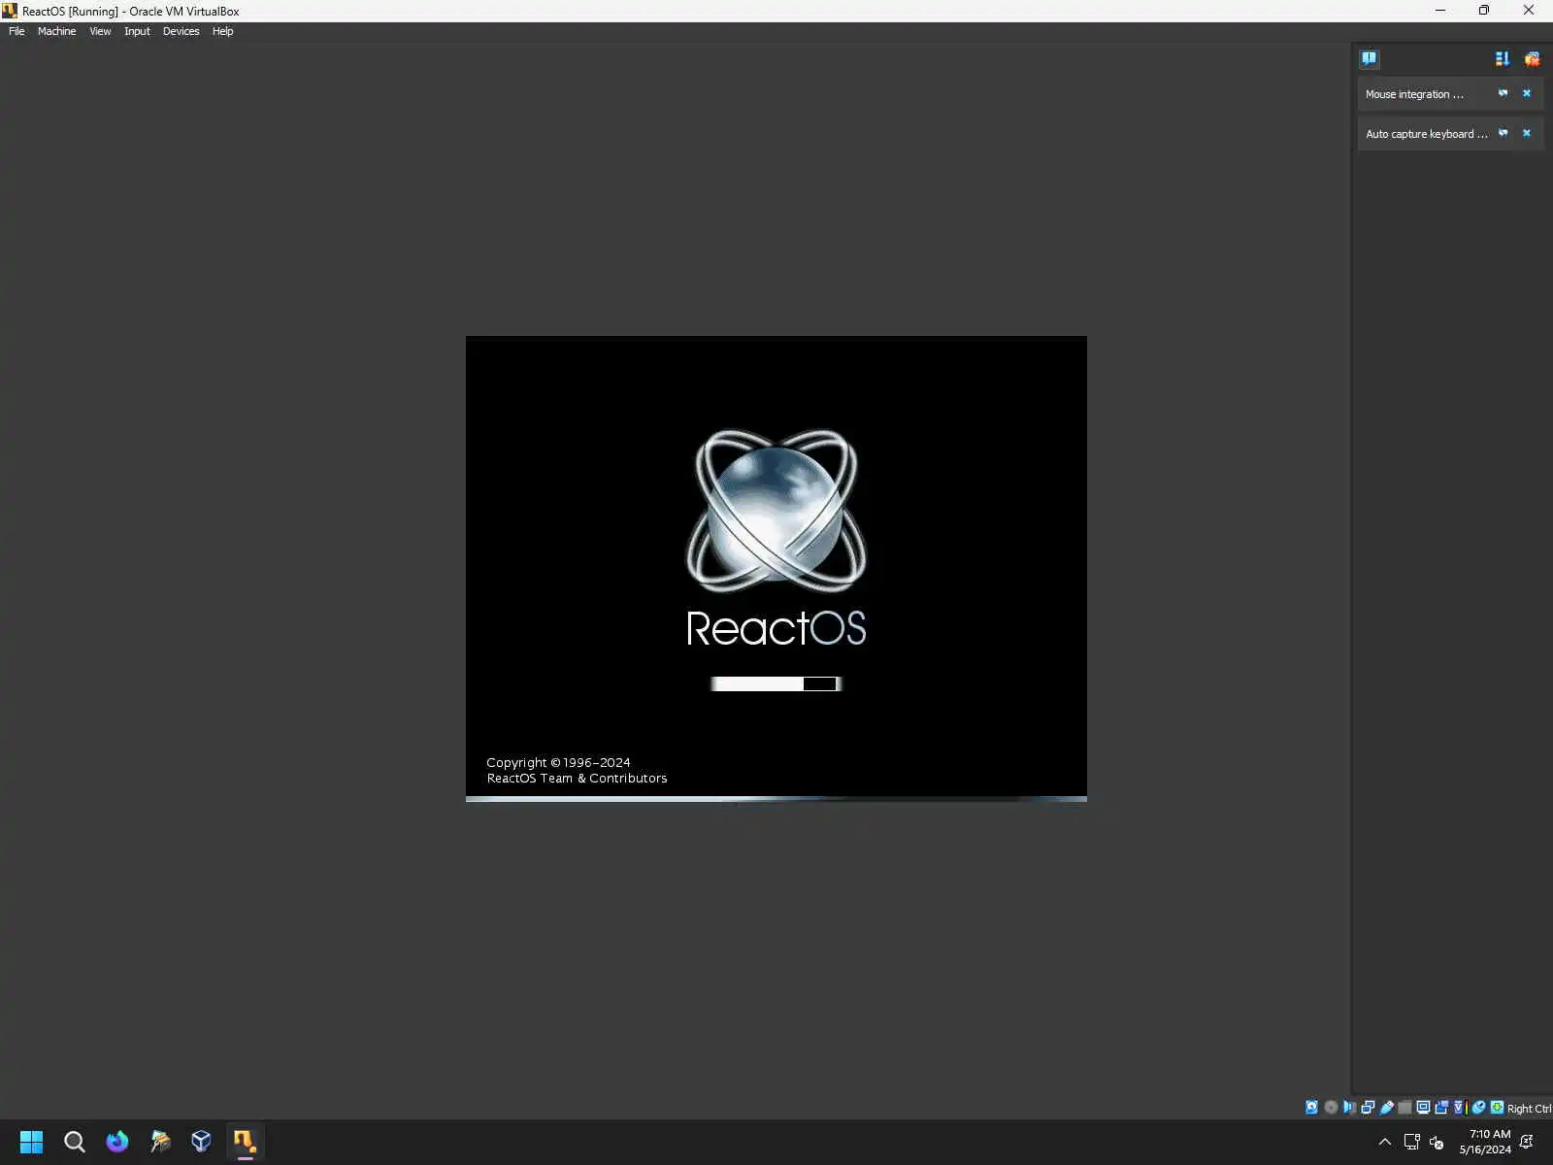Image resolution: width=1553 pixels, height=1165 pixels.
Task: Select the running ReactOS VM taskbar icon
Action: pyautogui.click(x=245, y=1142)
